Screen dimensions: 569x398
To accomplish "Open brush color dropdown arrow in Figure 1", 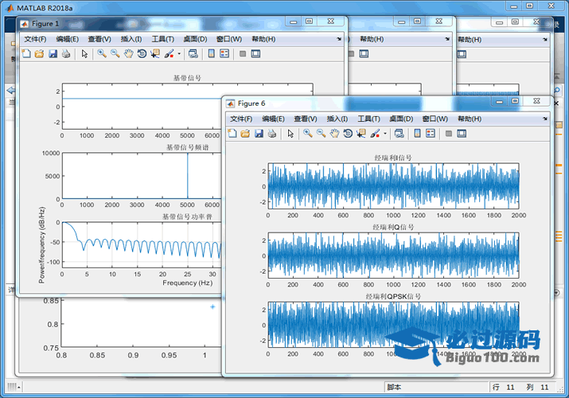I will [179, 53].
